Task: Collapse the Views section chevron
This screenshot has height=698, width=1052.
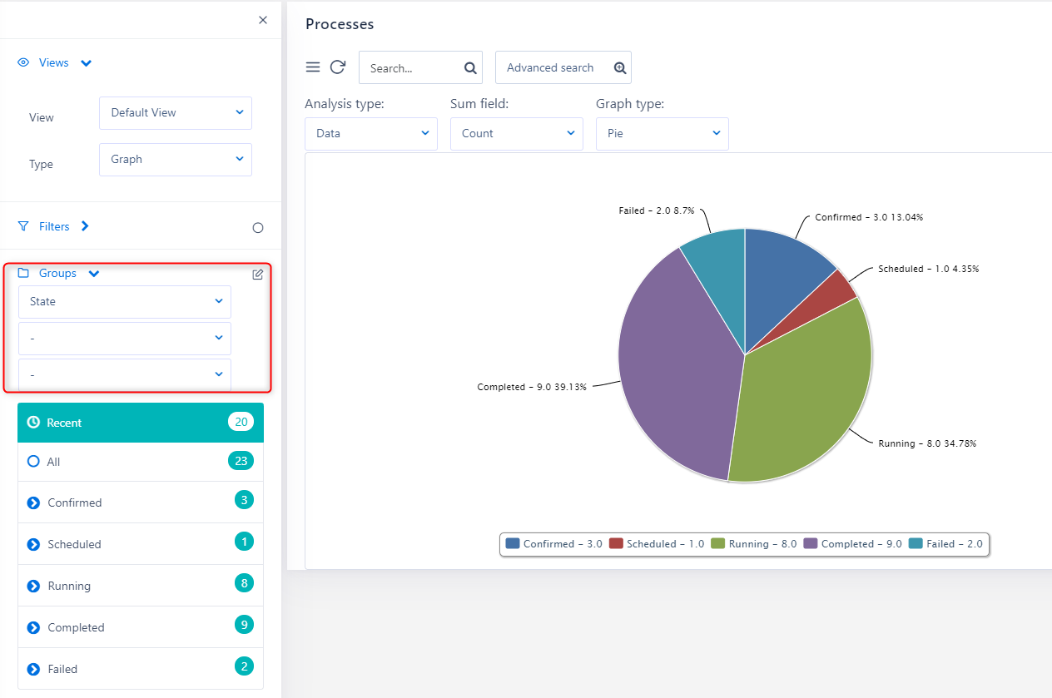Action: click(x=87, y=63)
